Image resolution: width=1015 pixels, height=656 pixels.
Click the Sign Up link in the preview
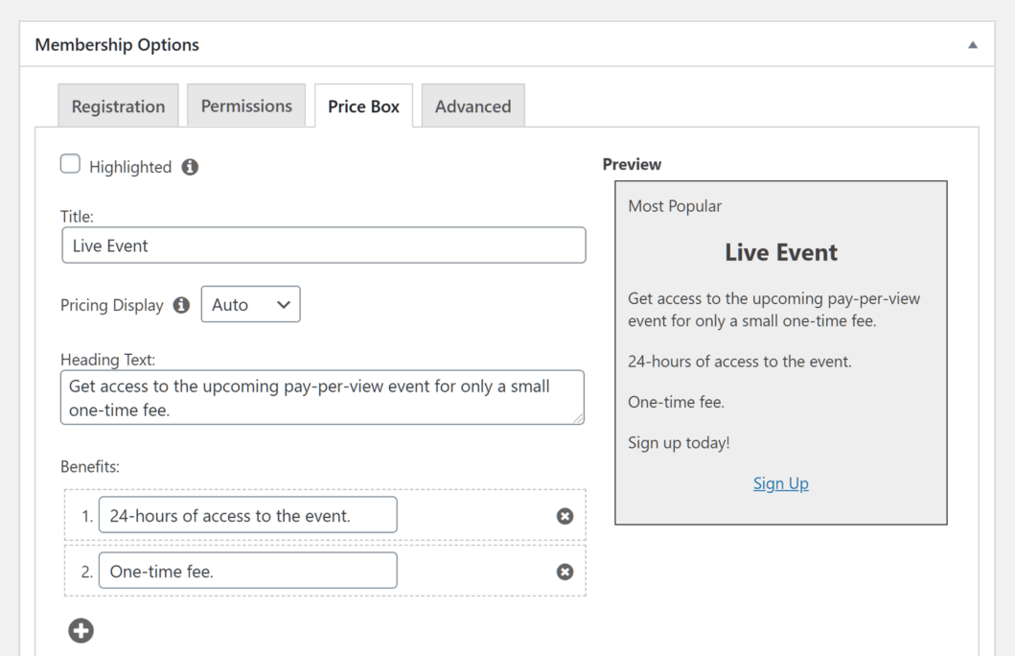[780, 483]
